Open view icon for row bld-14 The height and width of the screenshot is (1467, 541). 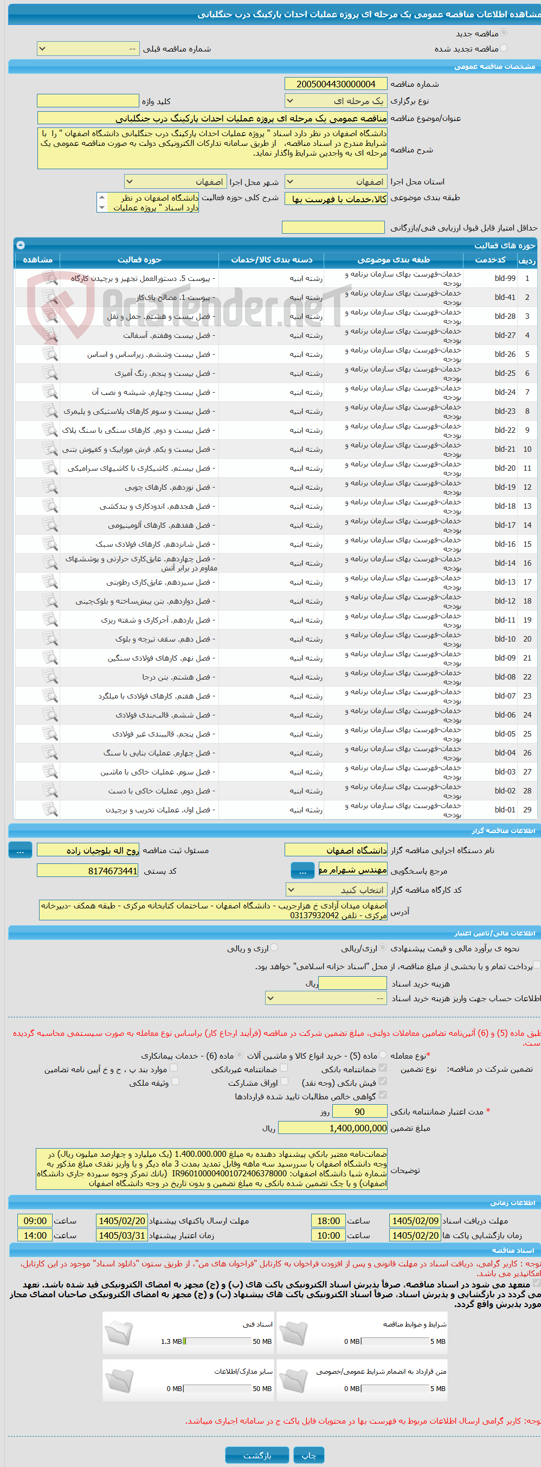point(50,563)
